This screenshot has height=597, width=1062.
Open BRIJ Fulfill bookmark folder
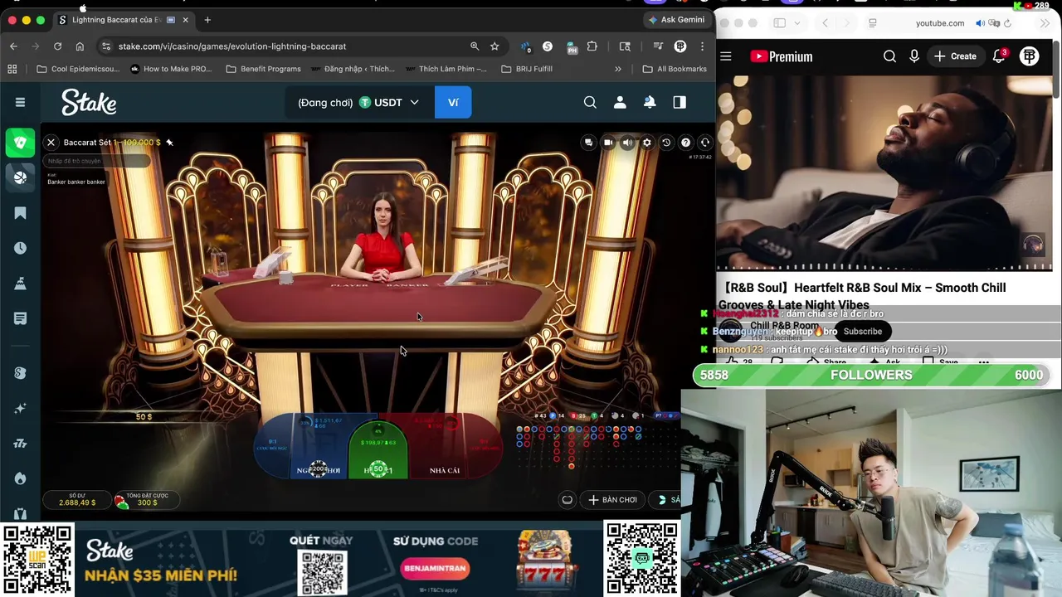click(527, 69)
